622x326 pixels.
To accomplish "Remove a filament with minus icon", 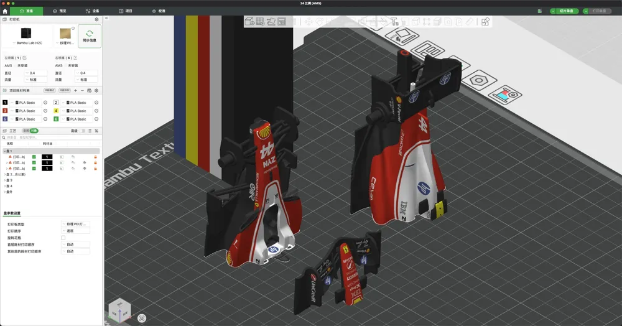I will [x=82, y=91].
